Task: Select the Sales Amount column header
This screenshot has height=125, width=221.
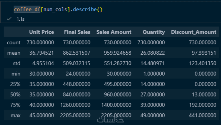Action: [x=114, y=32]
